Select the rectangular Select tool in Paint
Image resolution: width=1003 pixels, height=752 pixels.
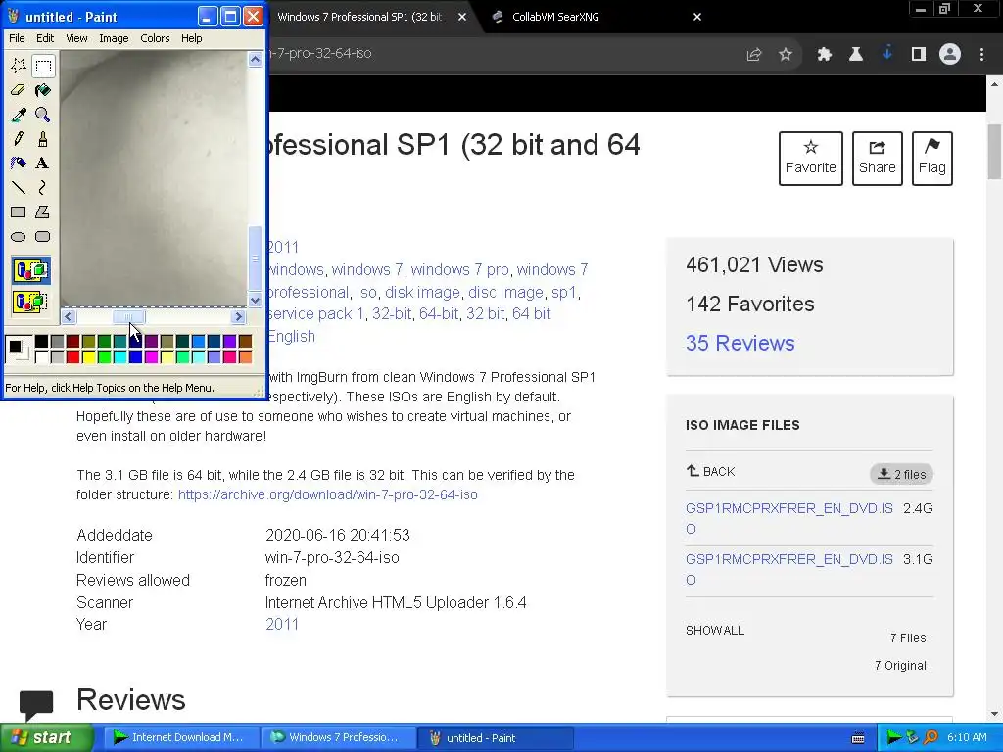(43, 66)
